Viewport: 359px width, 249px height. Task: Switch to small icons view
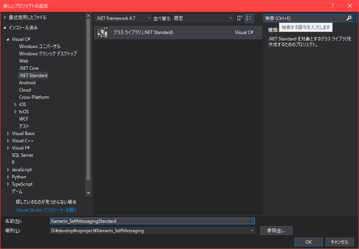click(240, 18)
